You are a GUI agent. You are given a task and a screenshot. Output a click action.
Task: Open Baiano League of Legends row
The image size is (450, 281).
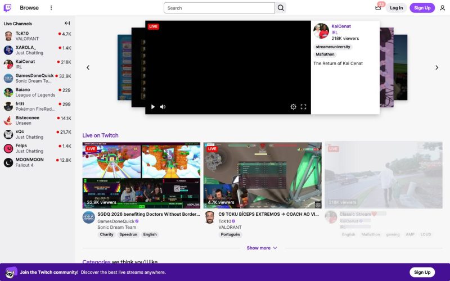[37, 92]
